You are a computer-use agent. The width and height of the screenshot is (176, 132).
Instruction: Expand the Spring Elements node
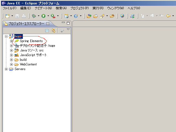point(11,41)
